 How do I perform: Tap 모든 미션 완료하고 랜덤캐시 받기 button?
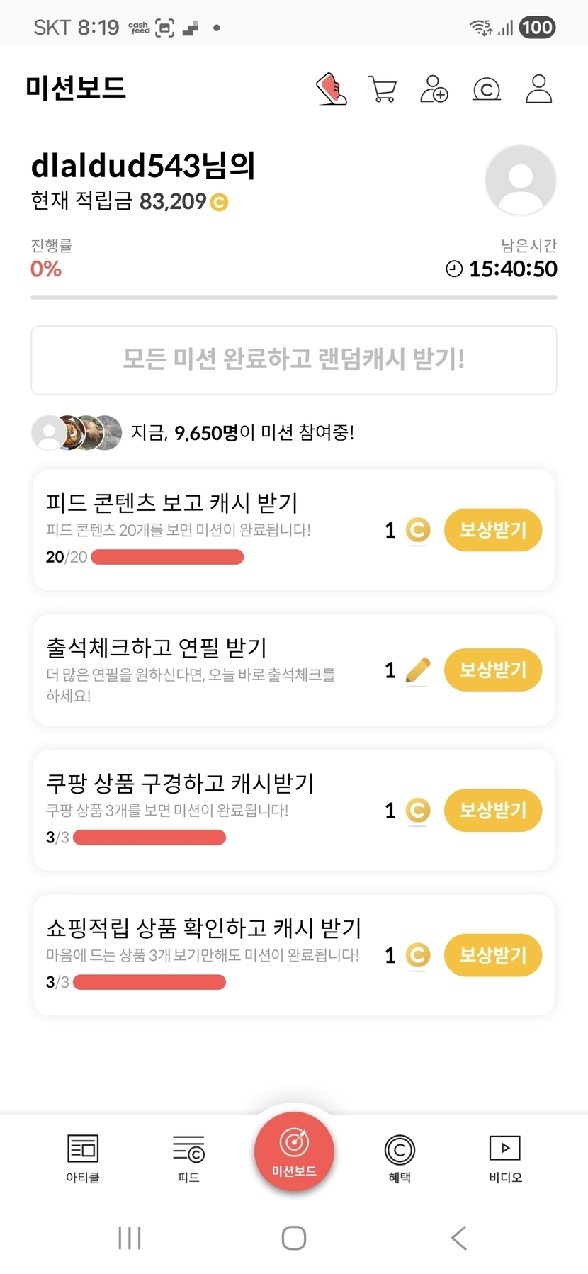pos(294,359)
